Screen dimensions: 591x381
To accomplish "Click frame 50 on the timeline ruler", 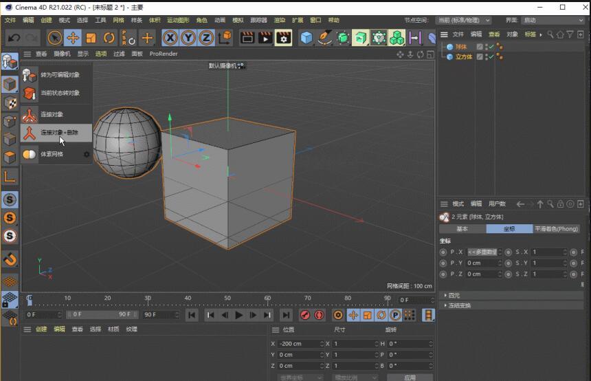I will [227, 300].
